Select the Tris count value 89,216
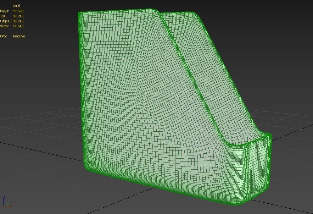This screenshot has width=313, height=214. [x=18, y=16]
